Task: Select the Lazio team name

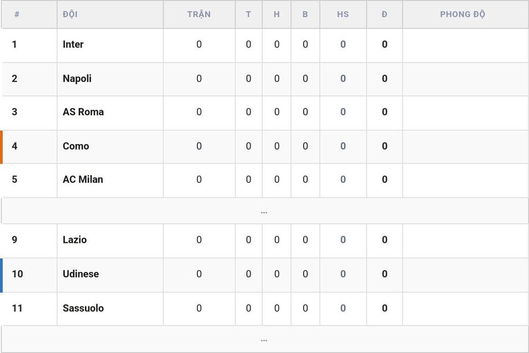Action: (x=75, y=240)
